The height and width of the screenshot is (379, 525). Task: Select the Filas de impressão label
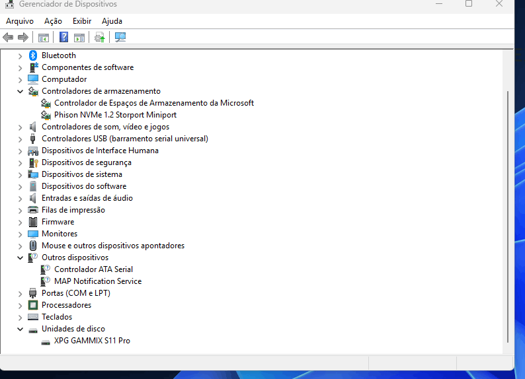click(73, 210)
